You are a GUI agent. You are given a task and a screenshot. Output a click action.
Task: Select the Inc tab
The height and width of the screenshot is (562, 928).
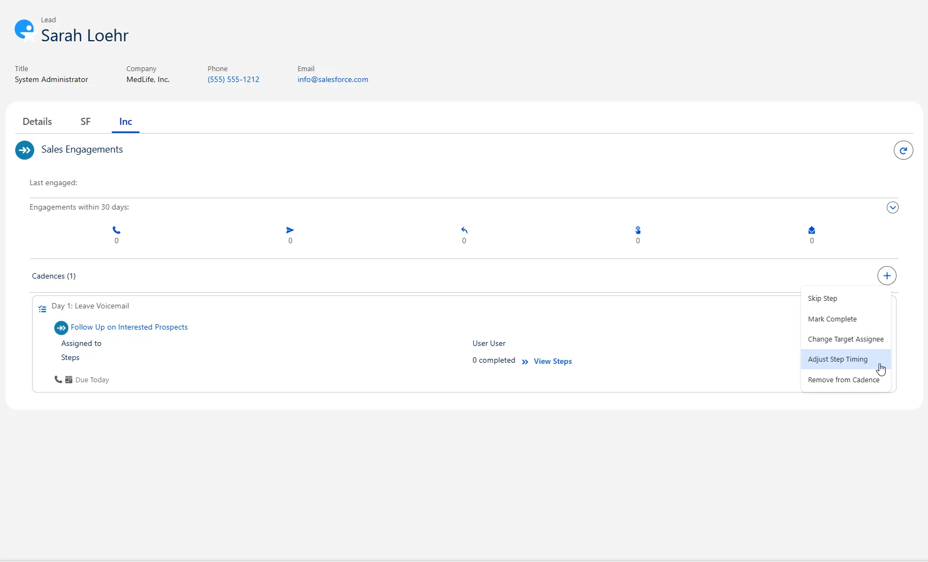tap(125, 122)
